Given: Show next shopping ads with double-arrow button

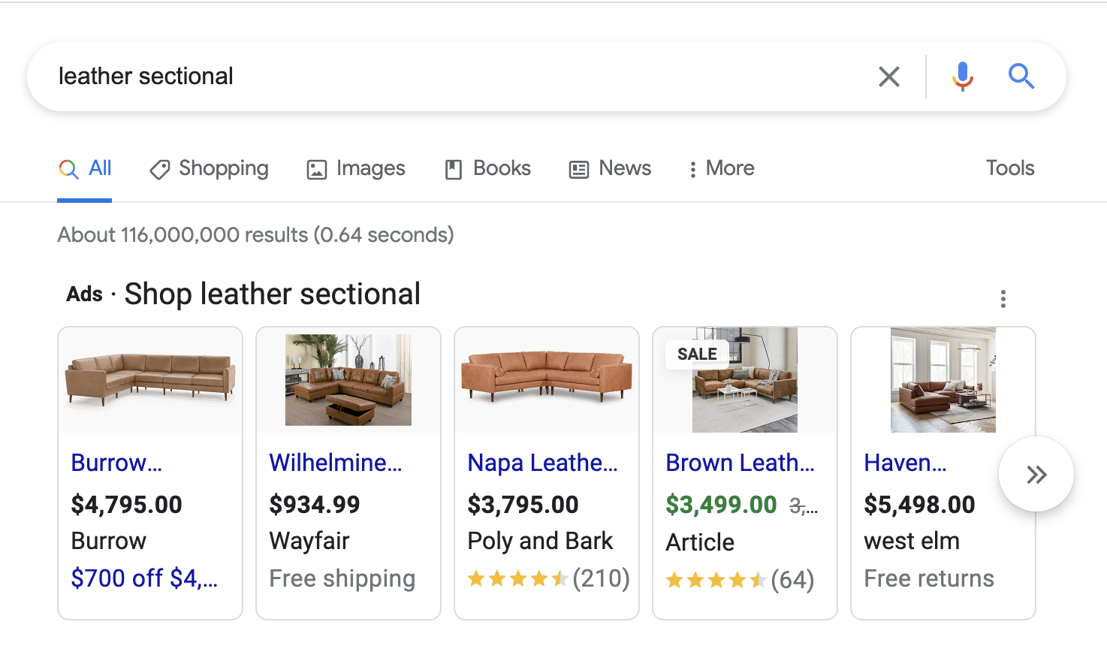Looking at the screenshot, I should click(x=1036, y=475).
